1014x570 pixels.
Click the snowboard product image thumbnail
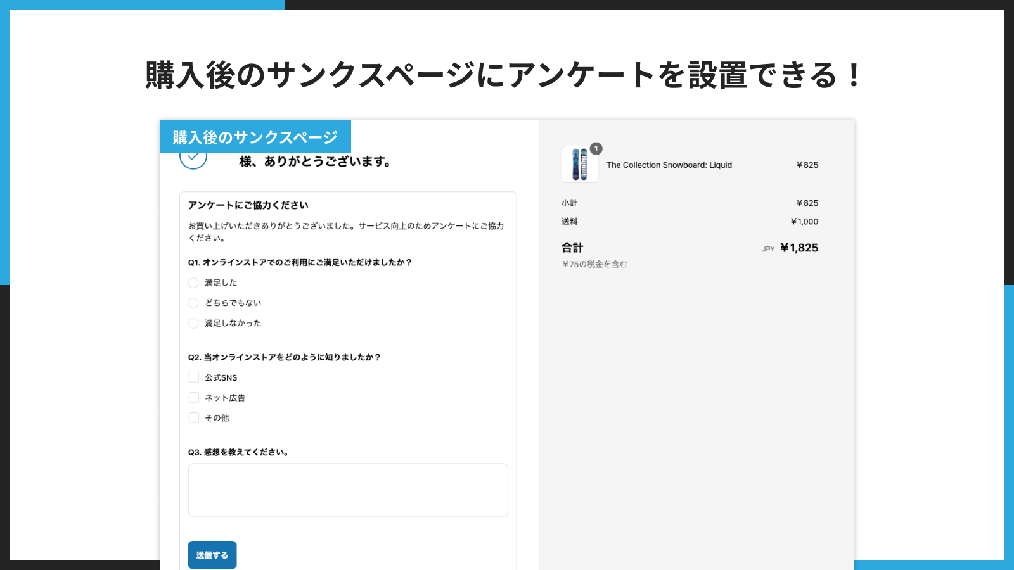pyautogui.click(x=579, y=165)
